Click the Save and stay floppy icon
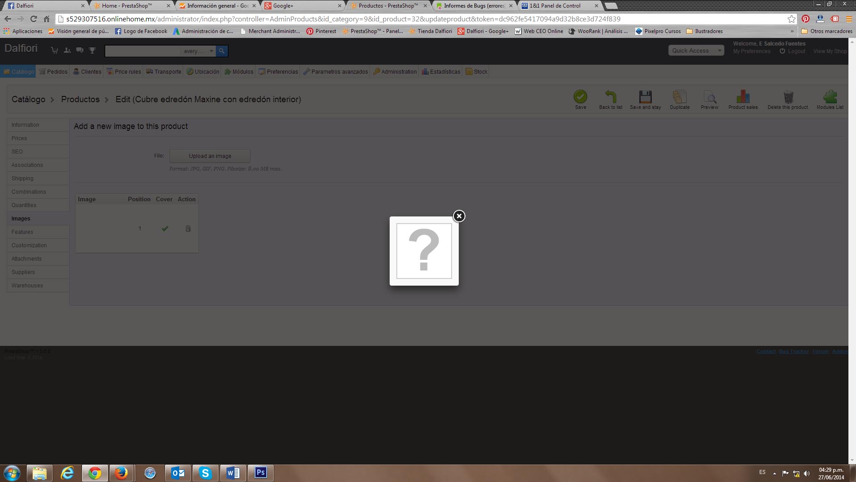This screenshot has height=482, width=856. (645, 97)
